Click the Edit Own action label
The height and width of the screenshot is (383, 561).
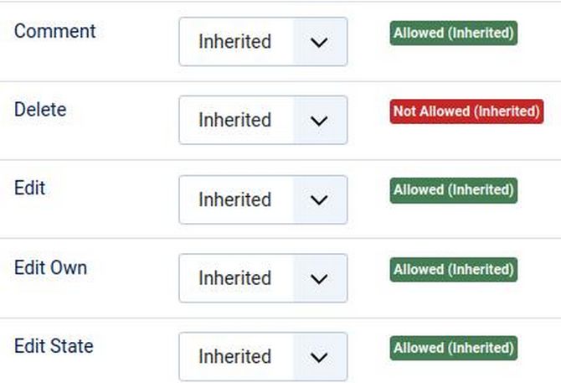click(51, 267)
